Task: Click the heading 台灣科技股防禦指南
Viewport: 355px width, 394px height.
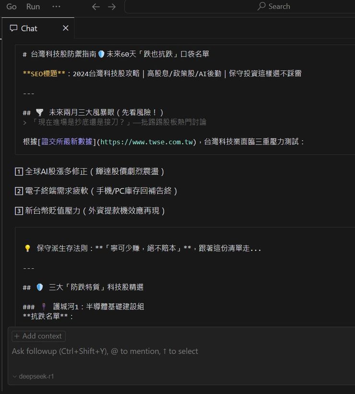Action: (63, 54)
